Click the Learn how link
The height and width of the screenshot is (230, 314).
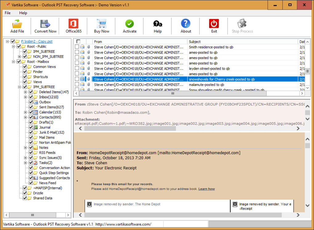coord(207,189)
